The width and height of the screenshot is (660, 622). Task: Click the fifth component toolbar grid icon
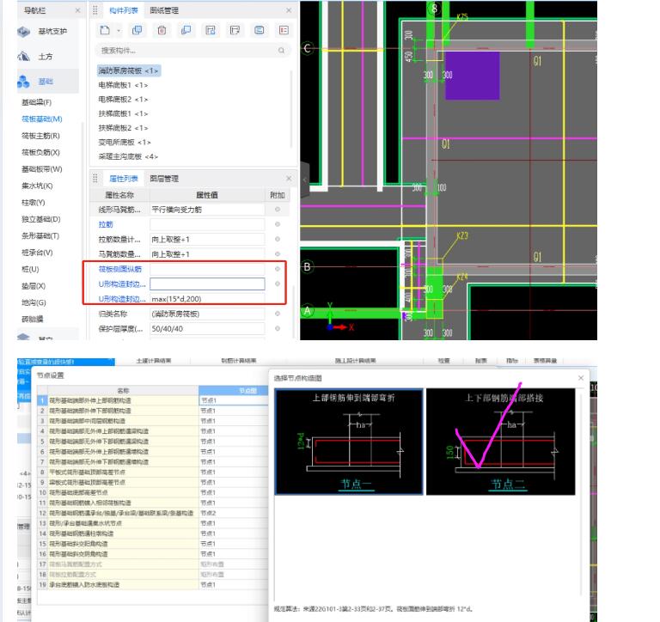(210, 30)
